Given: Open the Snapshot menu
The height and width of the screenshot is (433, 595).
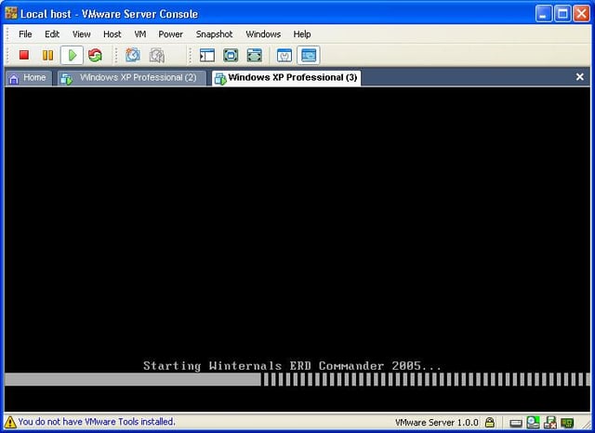Looking at the screenshot, I should pyautogui.click(x=214, y=34).
